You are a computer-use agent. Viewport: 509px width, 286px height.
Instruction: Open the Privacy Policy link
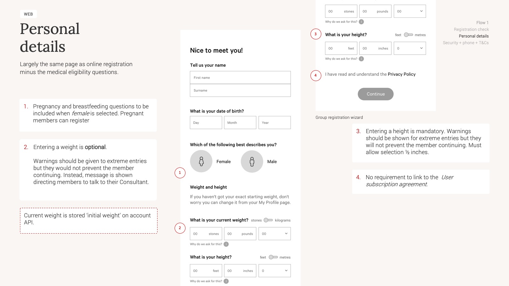(x=401, y=74)
